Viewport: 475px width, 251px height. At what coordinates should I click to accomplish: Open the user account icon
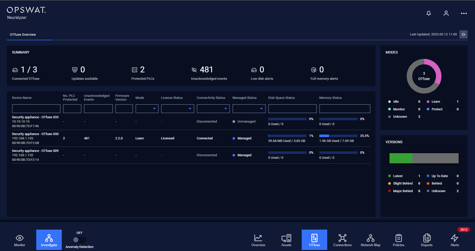(446, 13)
